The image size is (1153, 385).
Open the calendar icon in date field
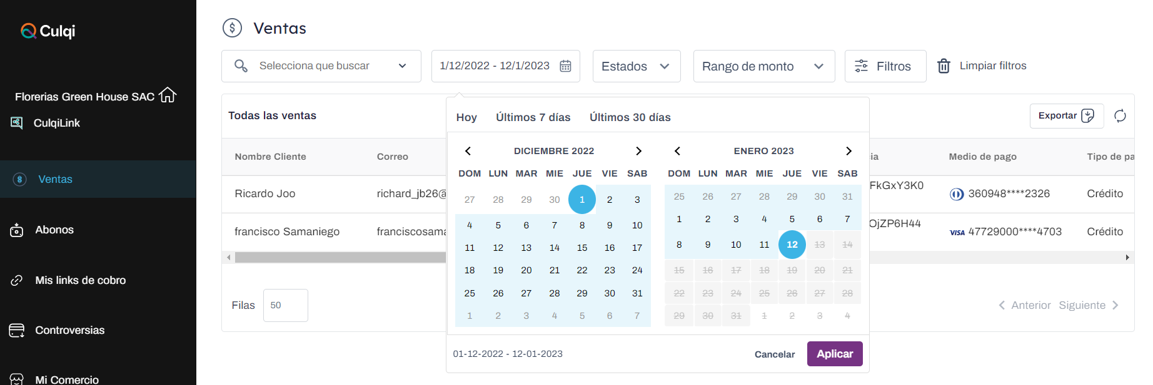point(565,66)
